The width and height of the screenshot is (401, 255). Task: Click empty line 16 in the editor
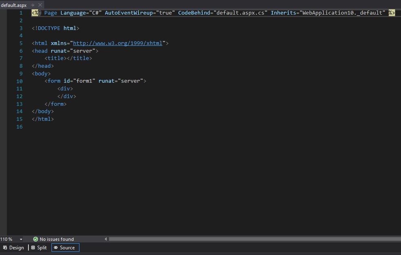click(122, 126)
